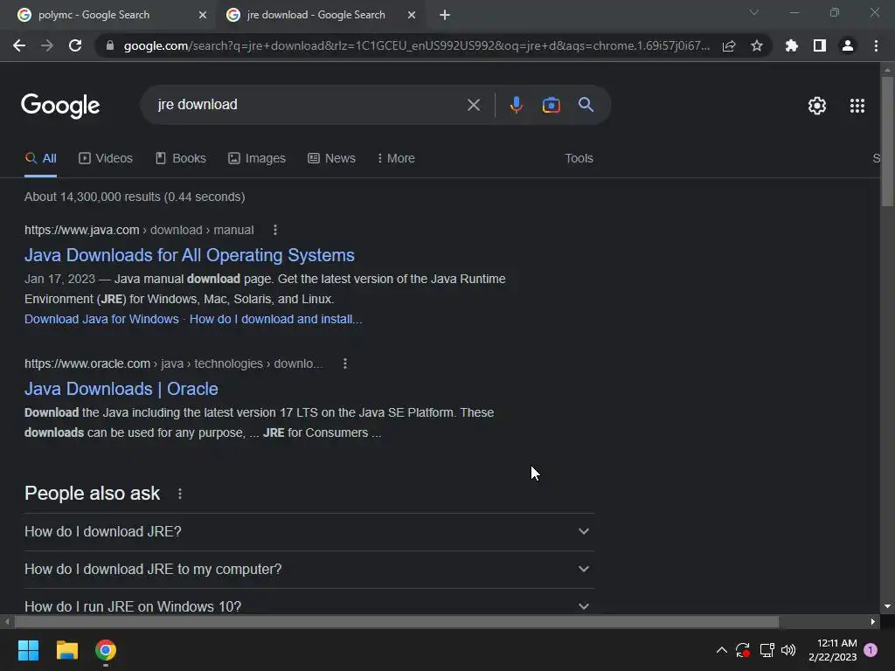This screenshot has height=671, width=895.
Task: Open the network status tray icon
Action: [x=767, y=650]
